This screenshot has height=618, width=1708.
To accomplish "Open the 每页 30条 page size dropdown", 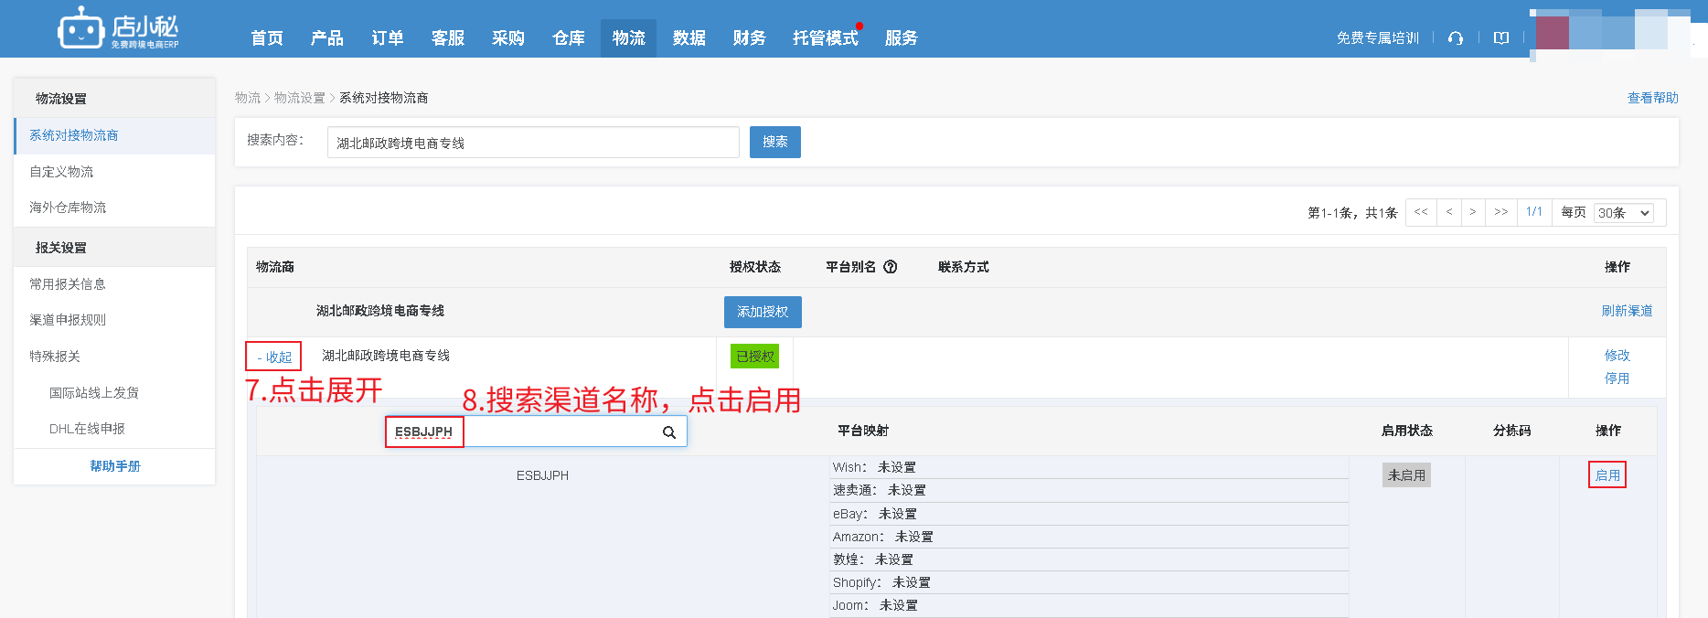I will point(1623,213).
